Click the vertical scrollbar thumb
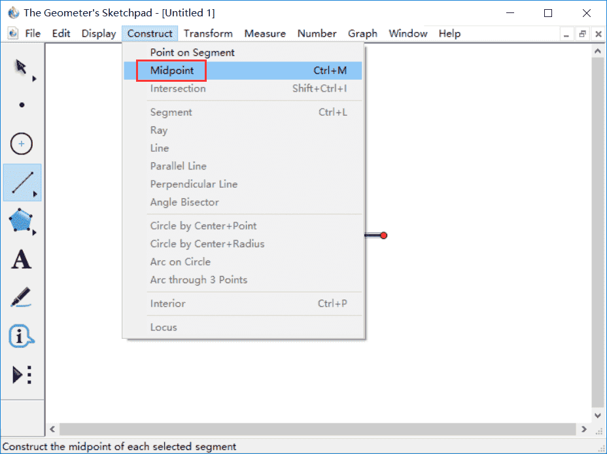The image size is (607, 454). coord(598,233)
